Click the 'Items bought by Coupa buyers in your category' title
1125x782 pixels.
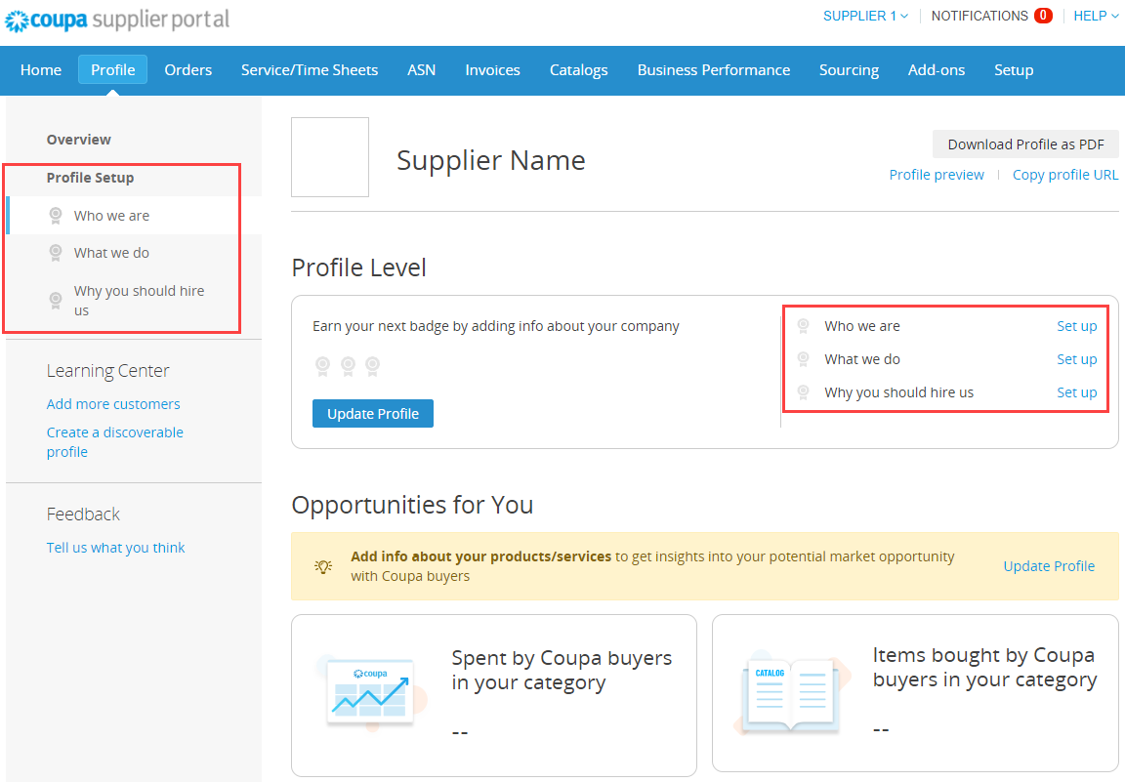coord(984,667)
